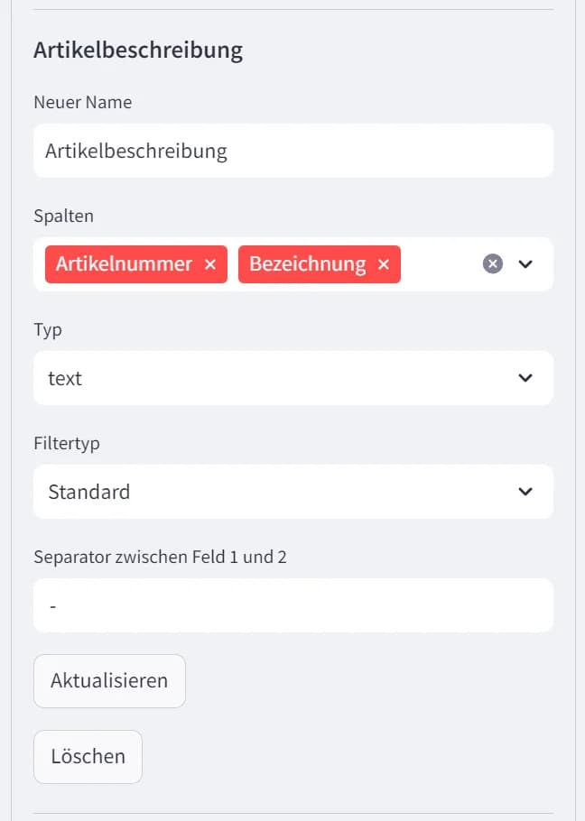
Task: Clear all selected Spalten values
Action: [492, 263]
